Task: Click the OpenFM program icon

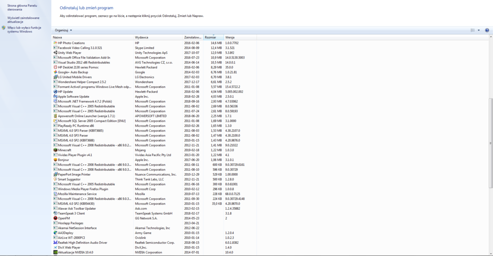Action: coord(55,218)
